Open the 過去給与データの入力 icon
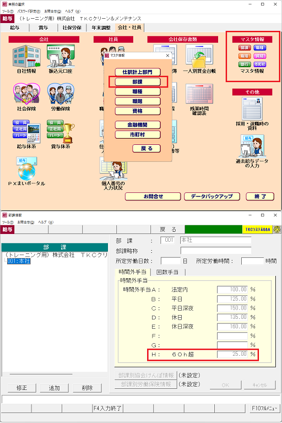The width and height of the screenshot is (282, 423). coord(252,146)
